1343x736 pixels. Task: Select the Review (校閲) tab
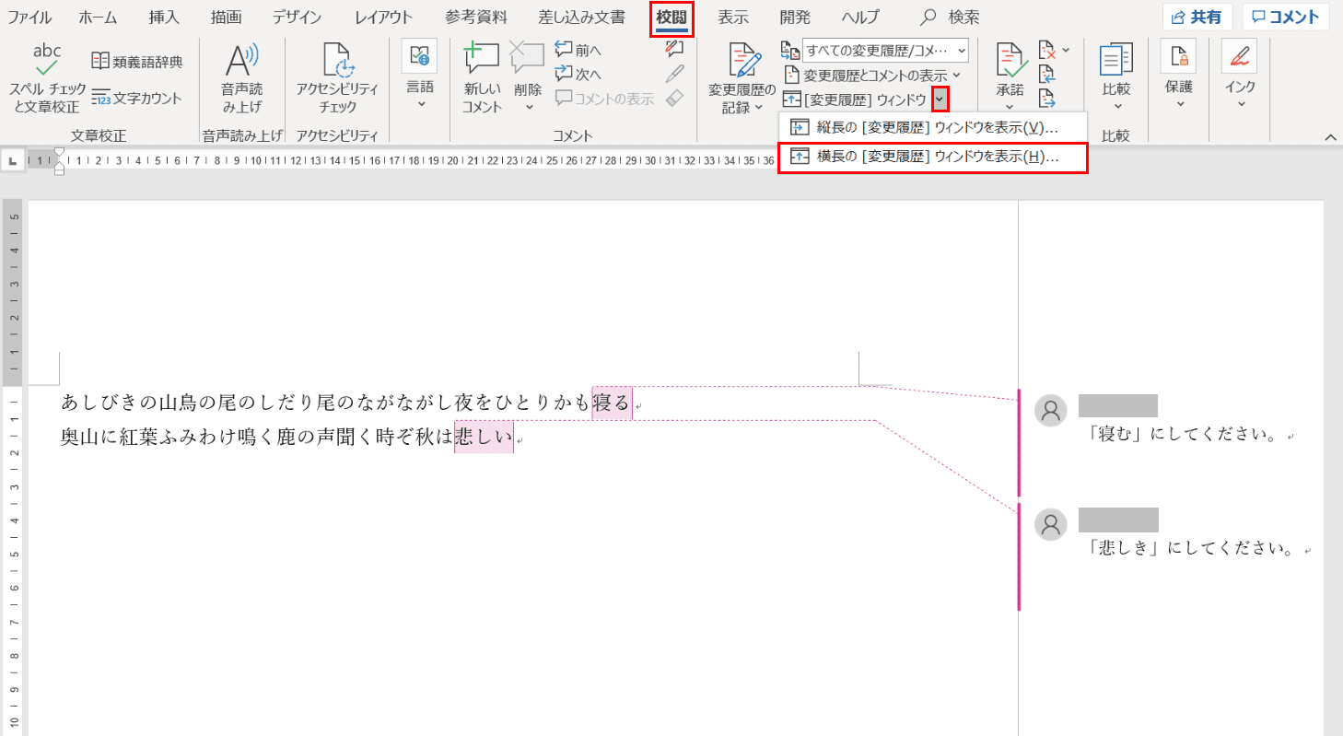pyautogui.click(x=671, y=18)
